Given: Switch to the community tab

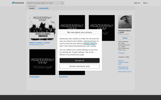Looking at the screenshot, I should coord(43,8).
